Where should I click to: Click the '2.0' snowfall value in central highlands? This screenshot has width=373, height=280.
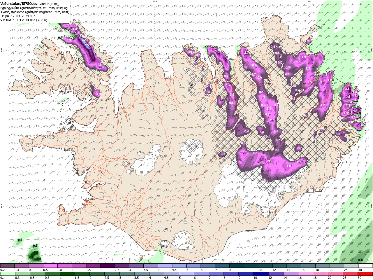(x=272, y=120)
